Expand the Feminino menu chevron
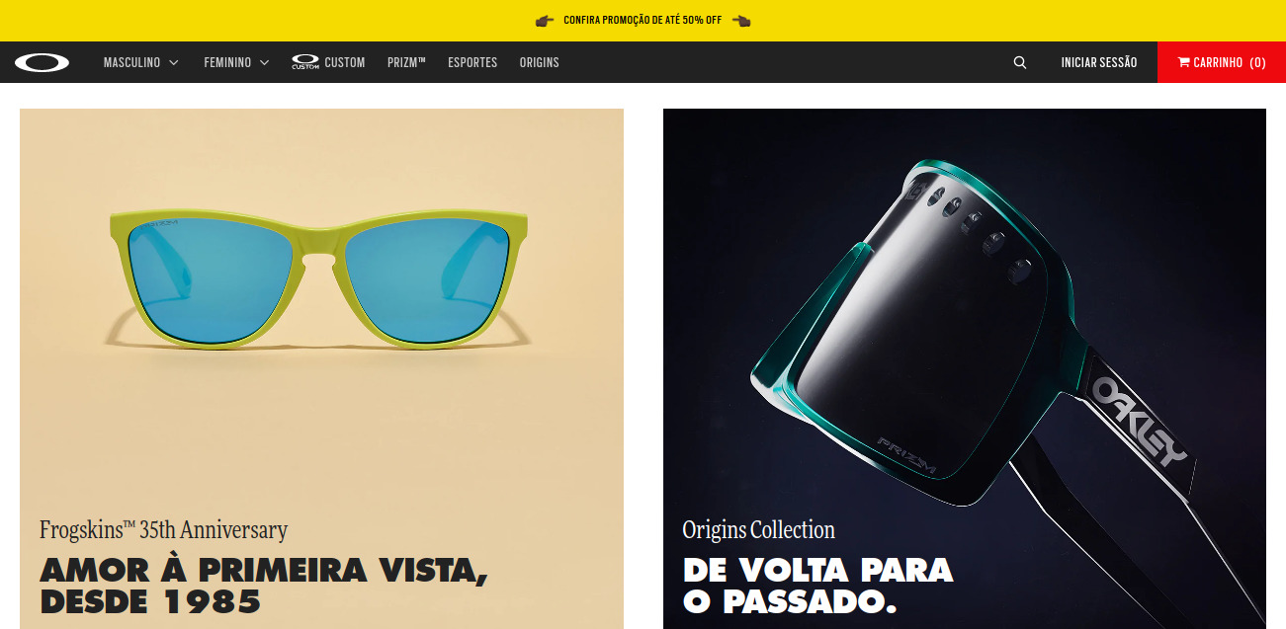1286x629 pixels. (264, 62)
